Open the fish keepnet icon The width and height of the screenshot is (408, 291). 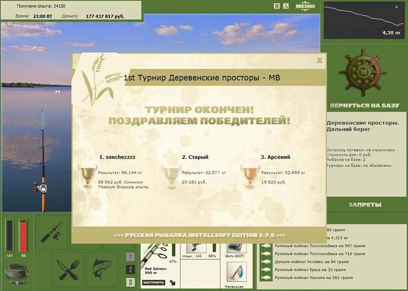click(x=101, y=269)
